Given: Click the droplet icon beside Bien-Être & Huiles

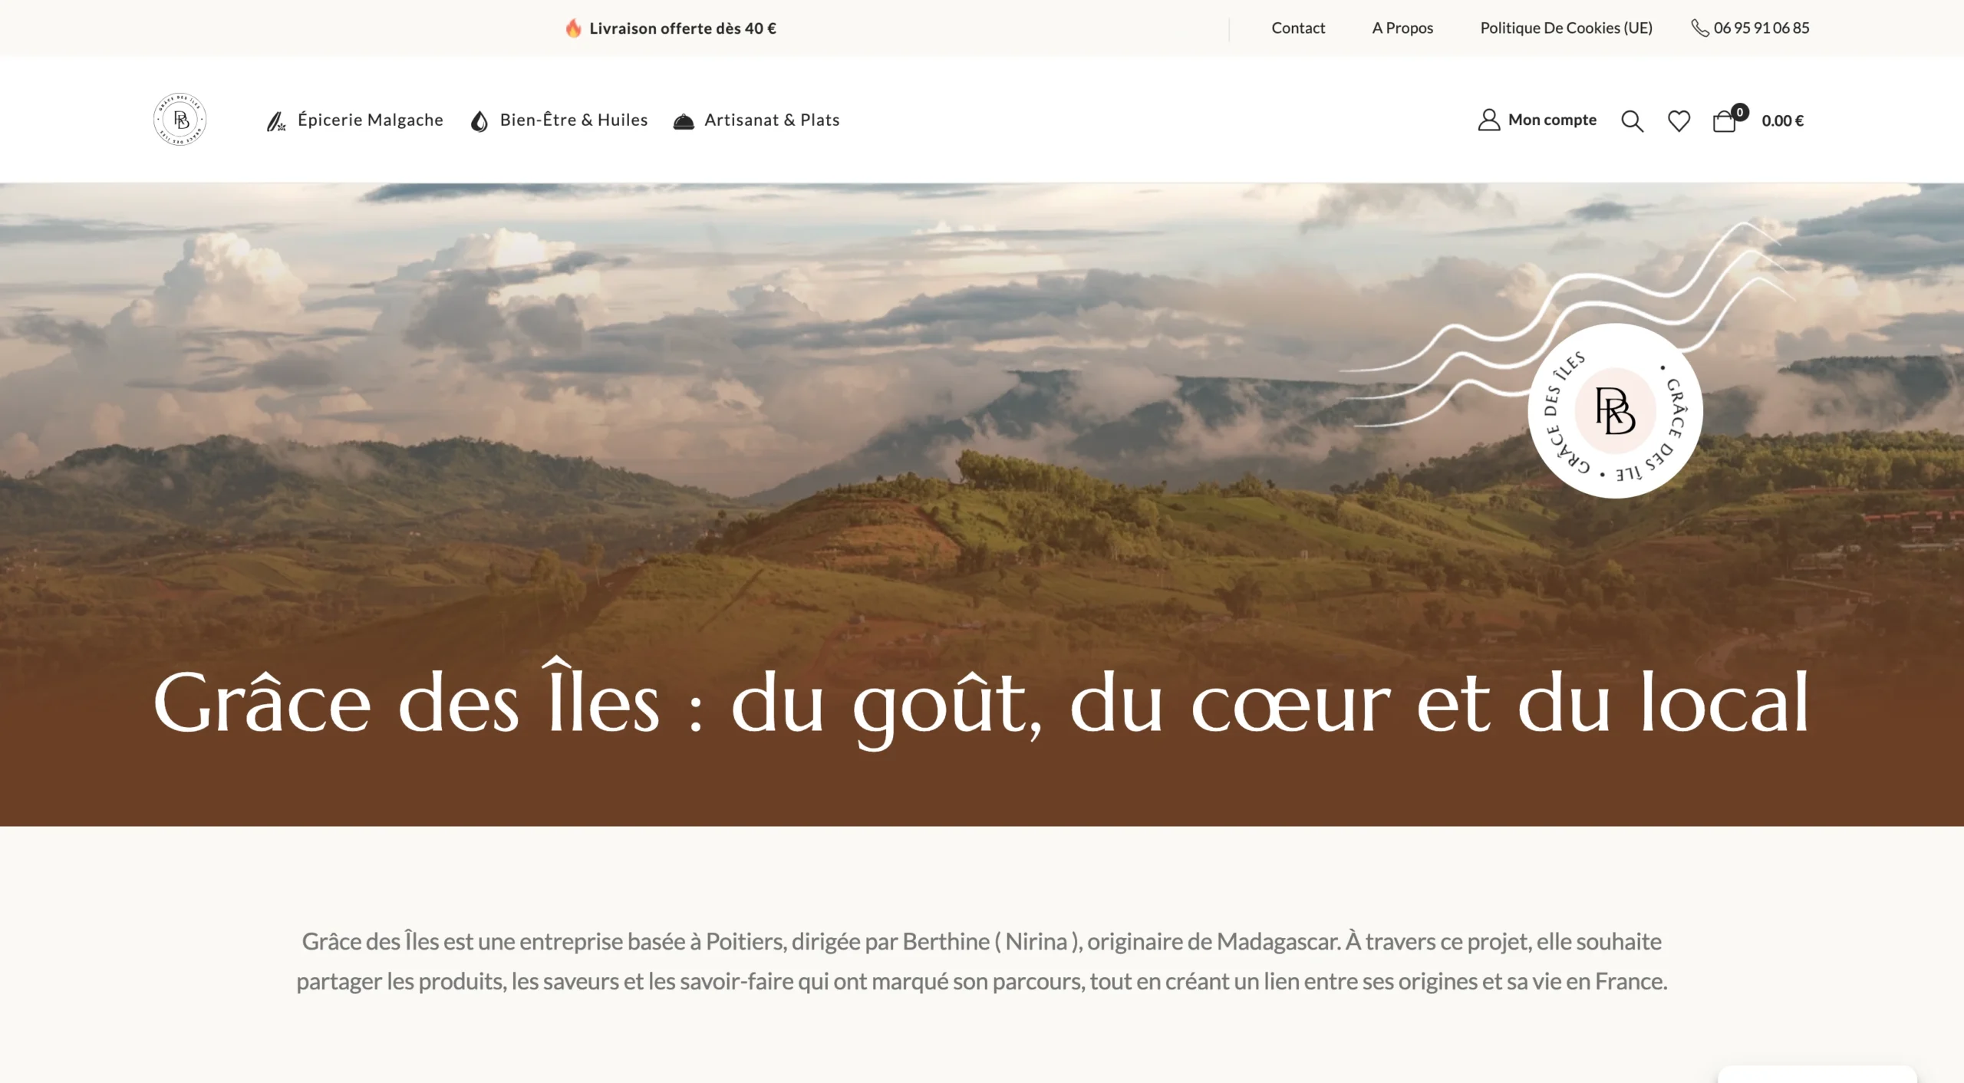Looking at the screenshot, I should (479, 121).
